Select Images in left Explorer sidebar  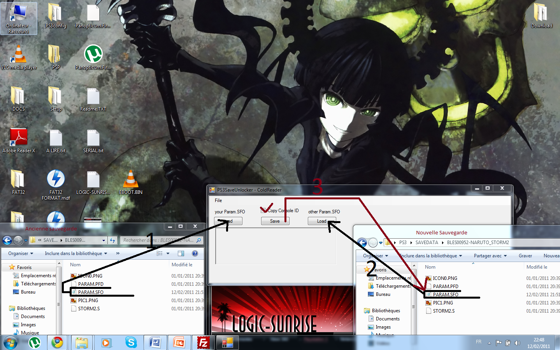point(28,325)
